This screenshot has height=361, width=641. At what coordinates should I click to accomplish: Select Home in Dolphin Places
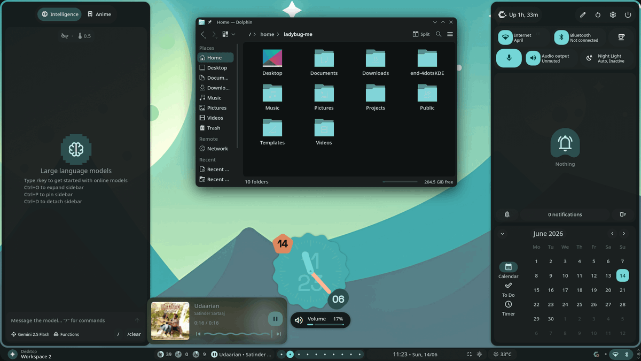point(215,58)
